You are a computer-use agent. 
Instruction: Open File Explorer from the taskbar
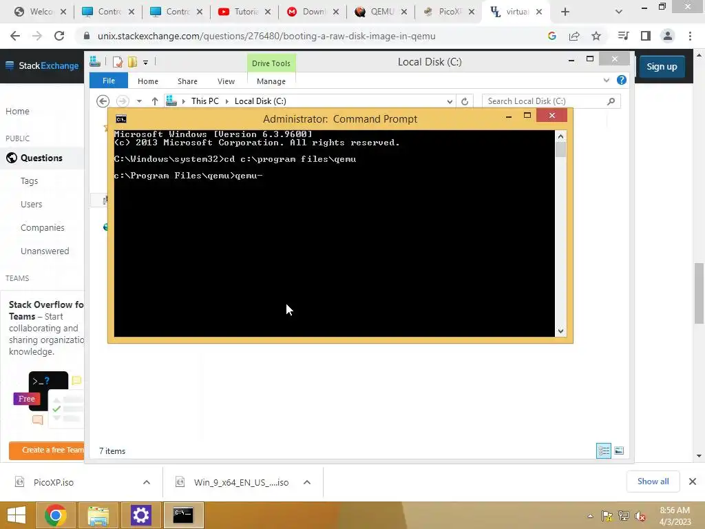tap(98, 515)
